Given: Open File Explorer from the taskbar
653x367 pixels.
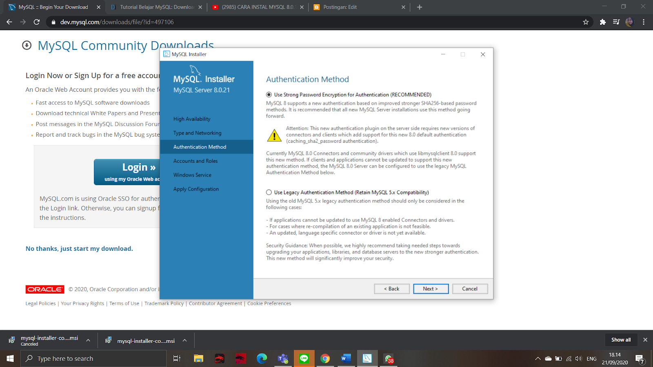Looking at the screenshot, I should tap(198, 358).
